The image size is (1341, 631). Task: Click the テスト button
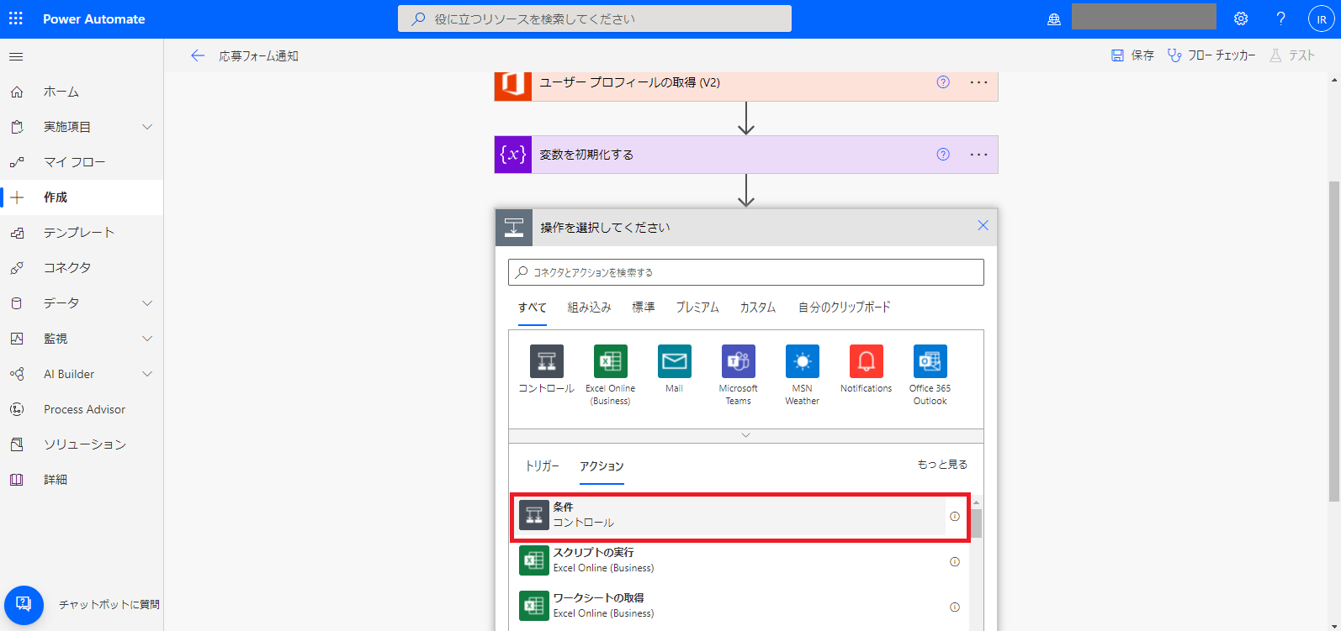click(1291, 55)
